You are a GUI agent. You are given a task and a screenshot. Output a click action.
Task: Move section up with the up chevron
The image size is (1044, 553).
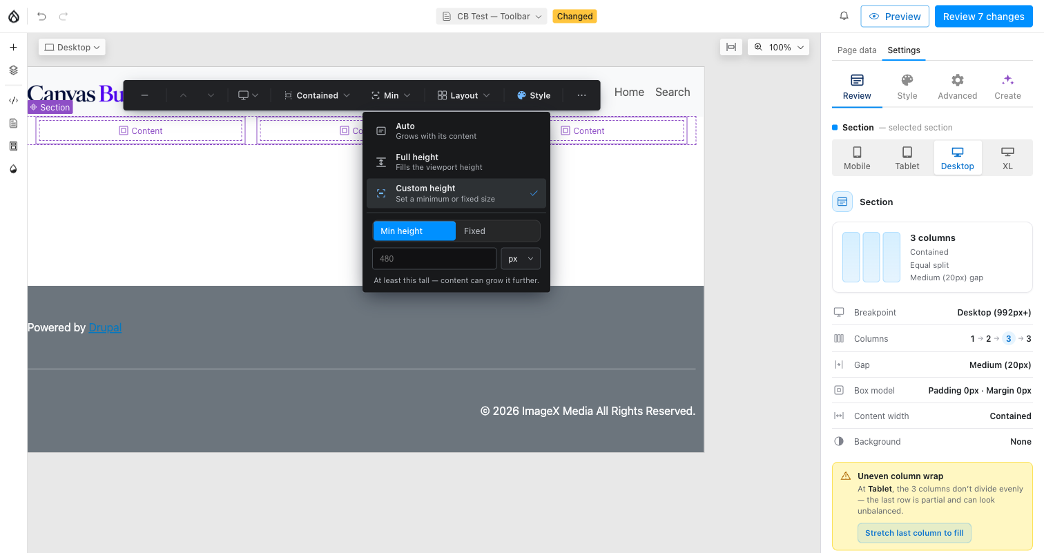point(183,95)
